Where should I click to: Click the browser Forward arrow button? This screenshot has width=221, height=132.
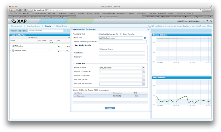pyautogui.click(x=14, y=10)
